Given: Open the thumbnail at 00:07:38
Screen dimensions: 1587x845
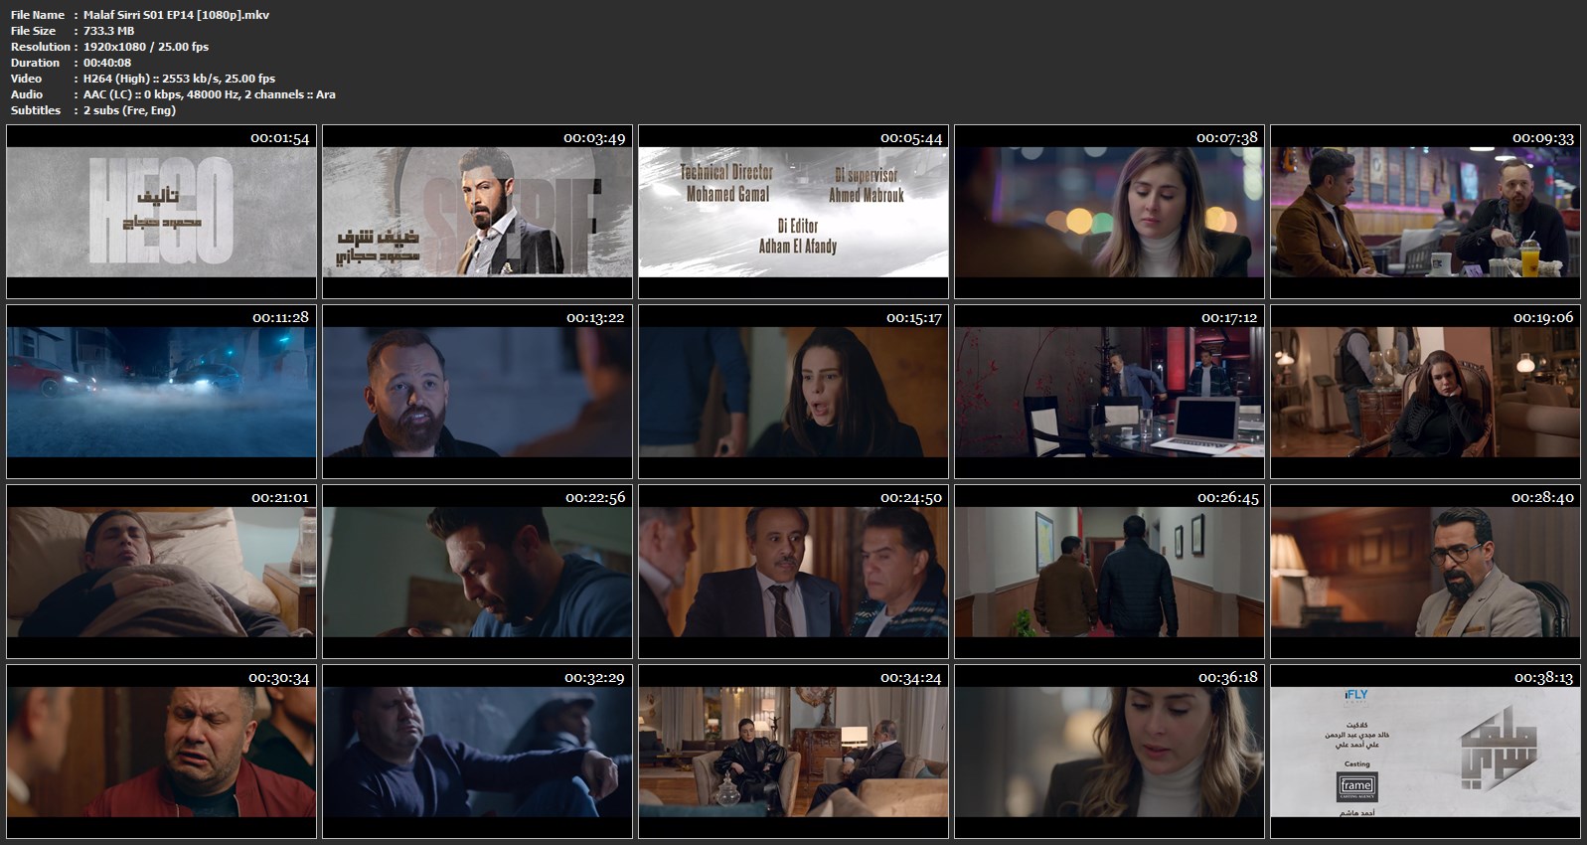Looking at the screenshot, I should tap(1109, 212).
